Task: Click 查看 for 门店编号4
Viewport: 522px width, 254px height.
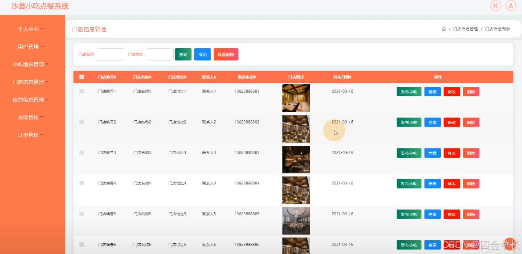Action: [x=432, y=184]
